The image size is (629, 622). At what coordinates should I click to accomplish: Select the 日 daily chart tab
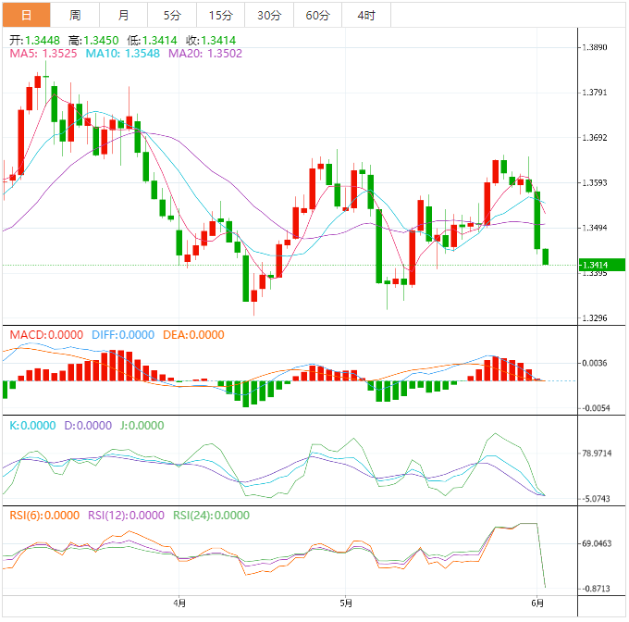pyautogui.click(x=26, y=16)
